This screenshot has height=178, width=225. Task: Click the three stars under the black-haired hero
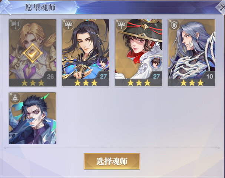click(x=86, y=83)
